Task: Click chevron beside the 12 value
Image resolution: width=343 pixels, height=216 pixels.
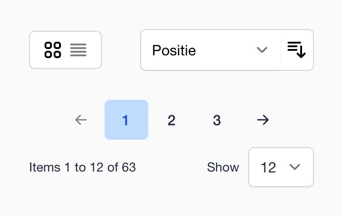Action: [295, 167]
